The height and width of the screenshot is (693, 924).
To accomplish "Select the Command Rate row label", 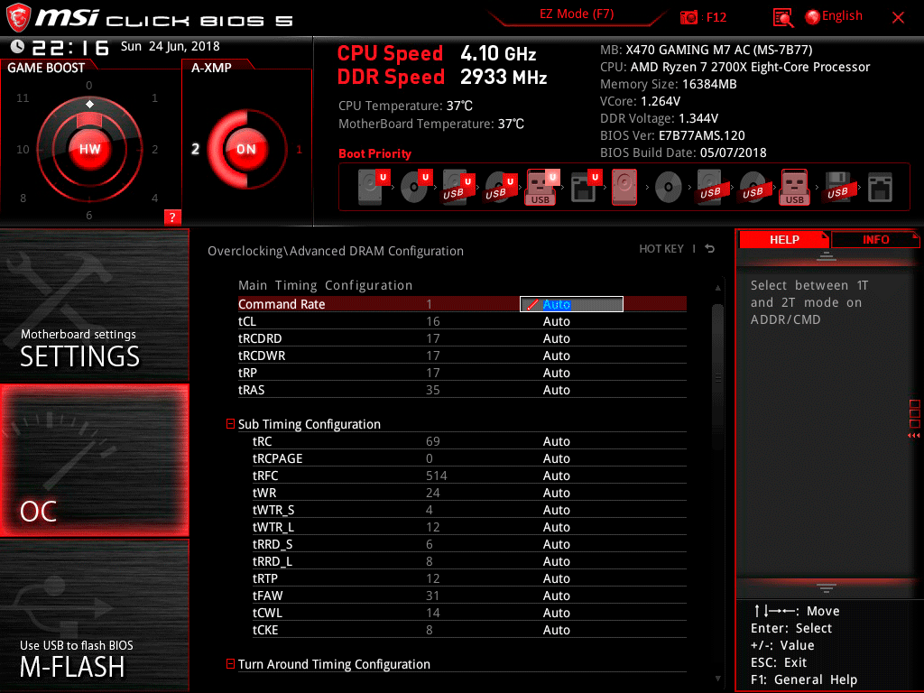I will coord(282,304).
